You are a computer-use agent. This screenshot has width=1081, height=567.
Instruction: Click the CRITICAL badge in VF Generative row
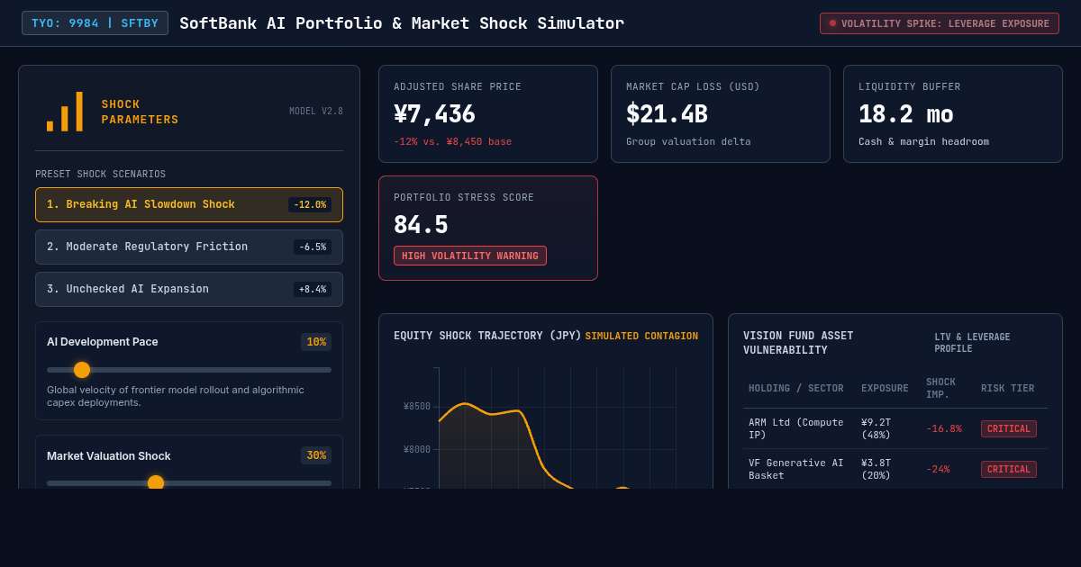1009,470
